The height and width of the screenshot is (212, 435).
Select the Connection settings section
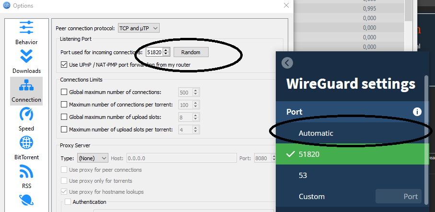26,91
